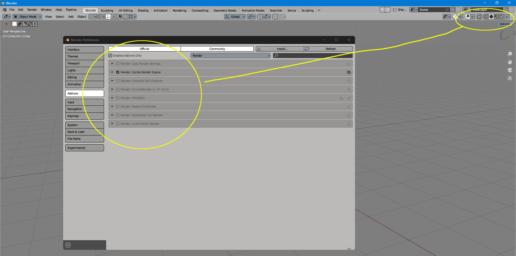Click the POV@Ble warning triangle icon
The height and width of the screenshot is (256, 516).
tap(341, 98)
